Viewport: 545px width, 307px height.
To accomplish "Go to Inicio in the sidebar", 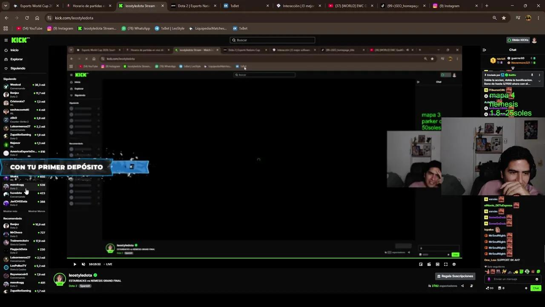I will pyautogui.click(x=14, y=50).
